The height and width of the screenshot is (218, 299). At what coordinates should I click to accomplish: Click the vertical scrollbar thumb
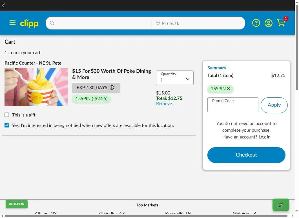coord(297,47)
